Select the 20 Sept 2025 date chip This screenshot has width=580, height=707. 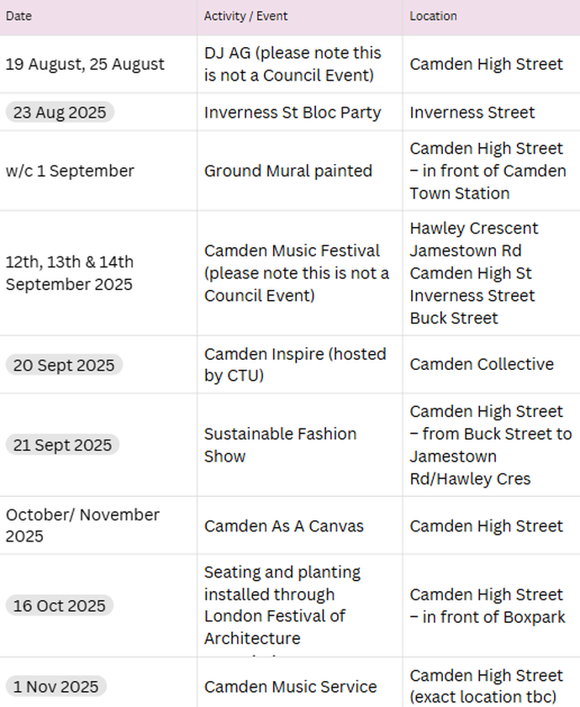point(64,365)
